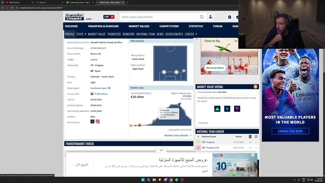This screenshot has width=325, height=183.
Task: Open the Windows Start menu
Action: point(143,180)
